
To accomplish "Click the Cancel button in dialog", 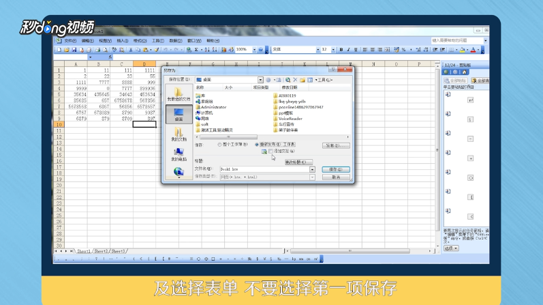I will pos(336,177).
